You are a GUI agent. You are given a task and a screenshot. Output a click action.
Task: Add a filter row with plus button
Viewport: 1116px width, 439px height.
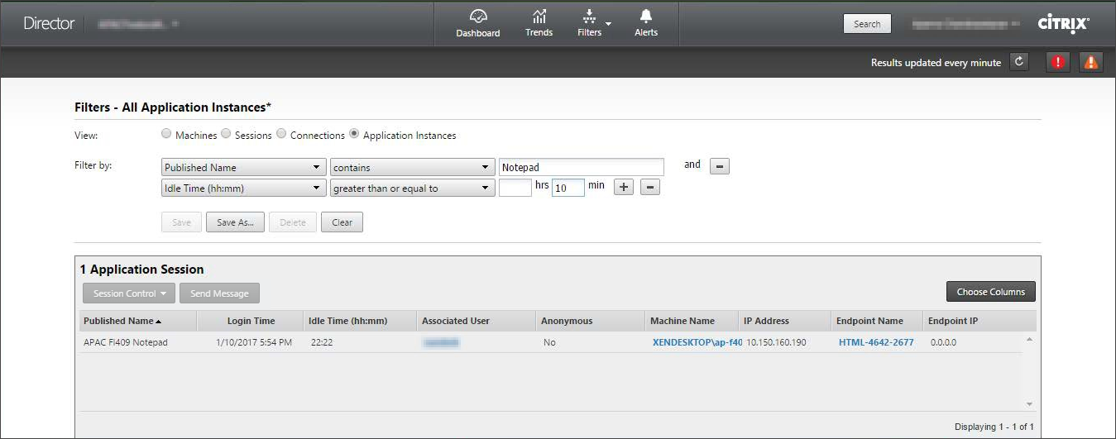click(624, 188)
